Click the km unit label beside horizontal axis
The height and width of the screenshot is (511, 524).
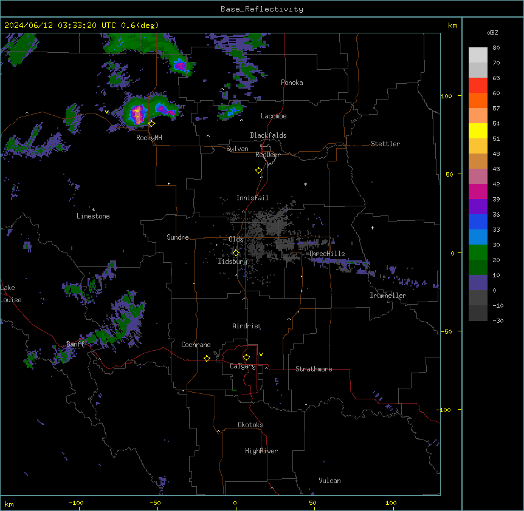9,504
